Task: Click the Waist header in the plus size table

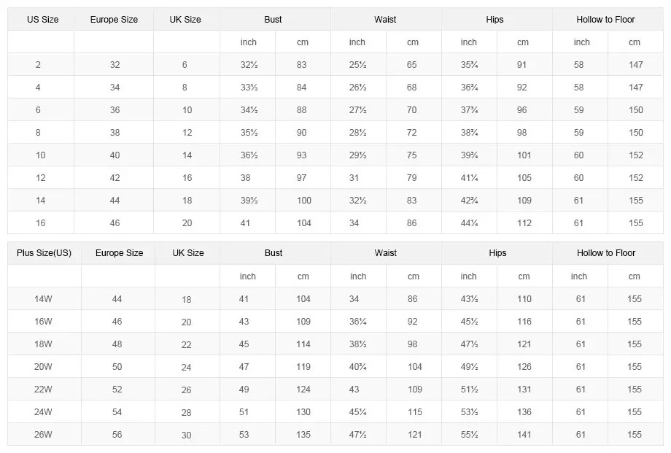Action: [x=386, y=253]
